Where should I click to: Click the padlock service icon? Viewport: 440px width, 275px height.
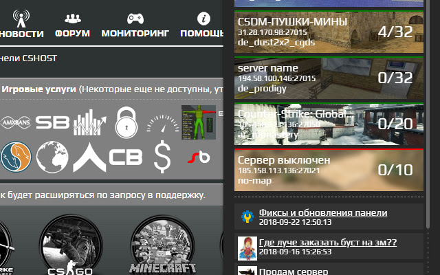tap(126, 122)
